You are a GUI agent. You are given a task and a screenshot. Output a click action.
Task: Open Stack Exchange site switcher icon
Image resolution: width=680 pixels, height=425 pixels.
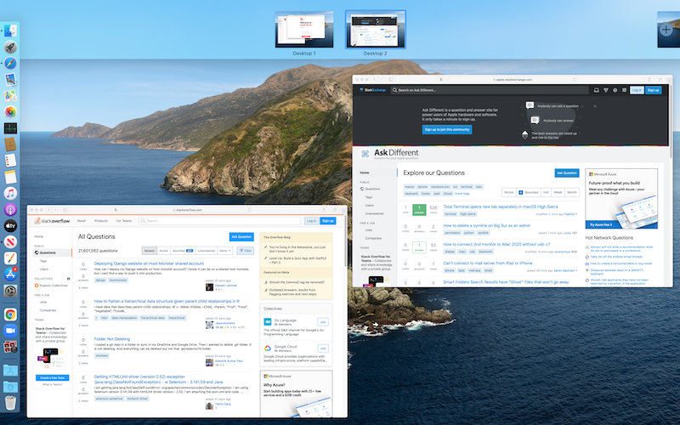click(625, 90)
